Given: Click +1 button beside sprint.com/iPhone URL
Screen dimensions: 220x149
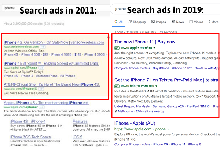Looking at the screenshot, I should [41, 68].
